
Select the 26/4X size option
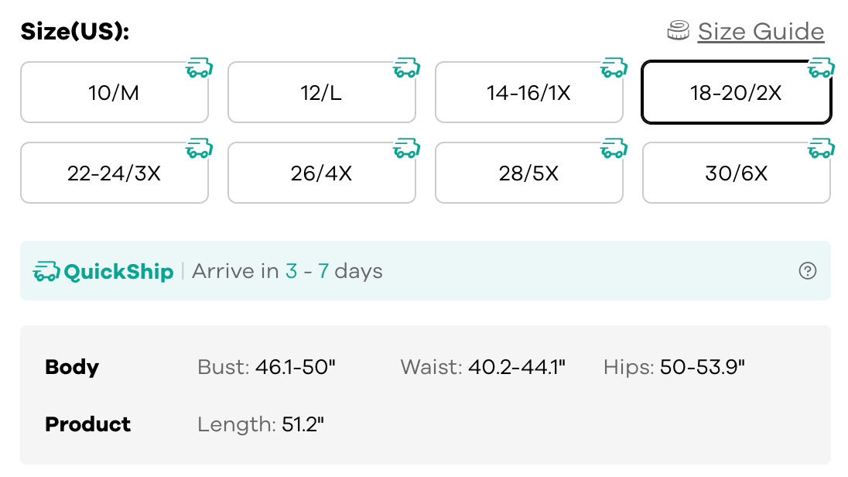point(321,173)
